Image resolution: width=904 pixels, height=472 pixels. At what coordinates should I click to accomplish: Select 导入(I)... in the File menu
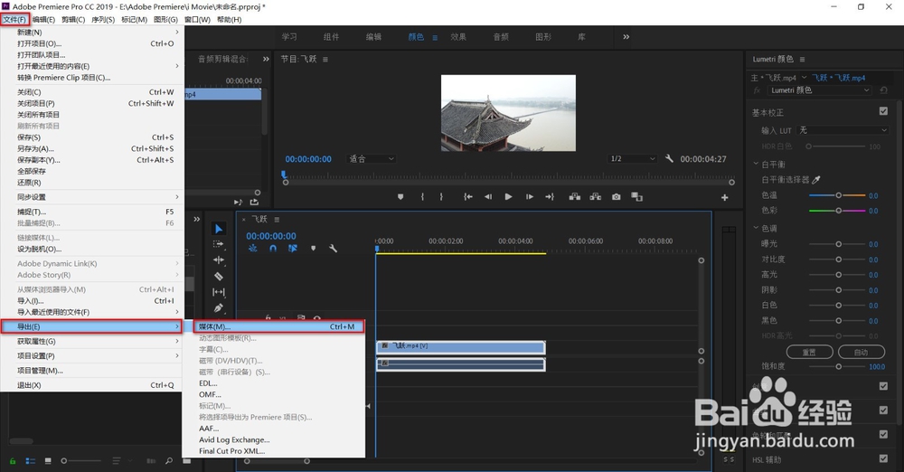click(92, 300)
